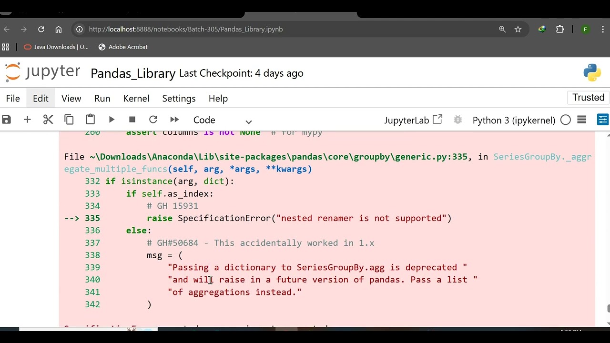Open the Settings menu
610x343 pixels.
point(179,98)
